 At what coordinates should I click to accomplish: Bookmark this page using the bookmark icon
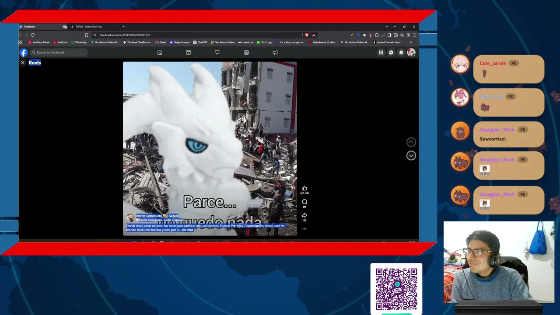click(x=87, y=35)
